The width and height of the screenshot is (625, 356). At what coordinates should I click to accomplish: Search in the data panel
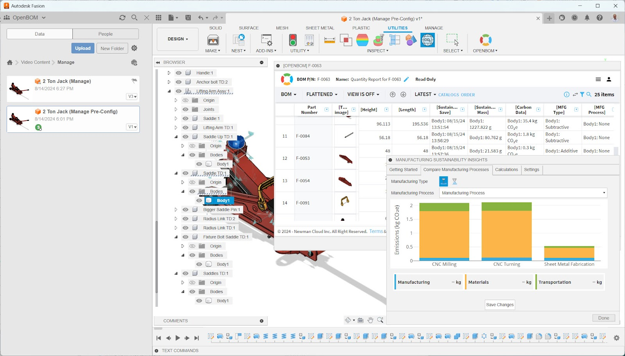[134, 18]
